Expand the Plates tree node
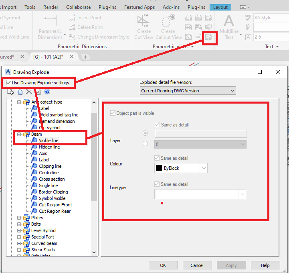Image resolution: width=289 pixels, height=273 pixels. [19, 218]
